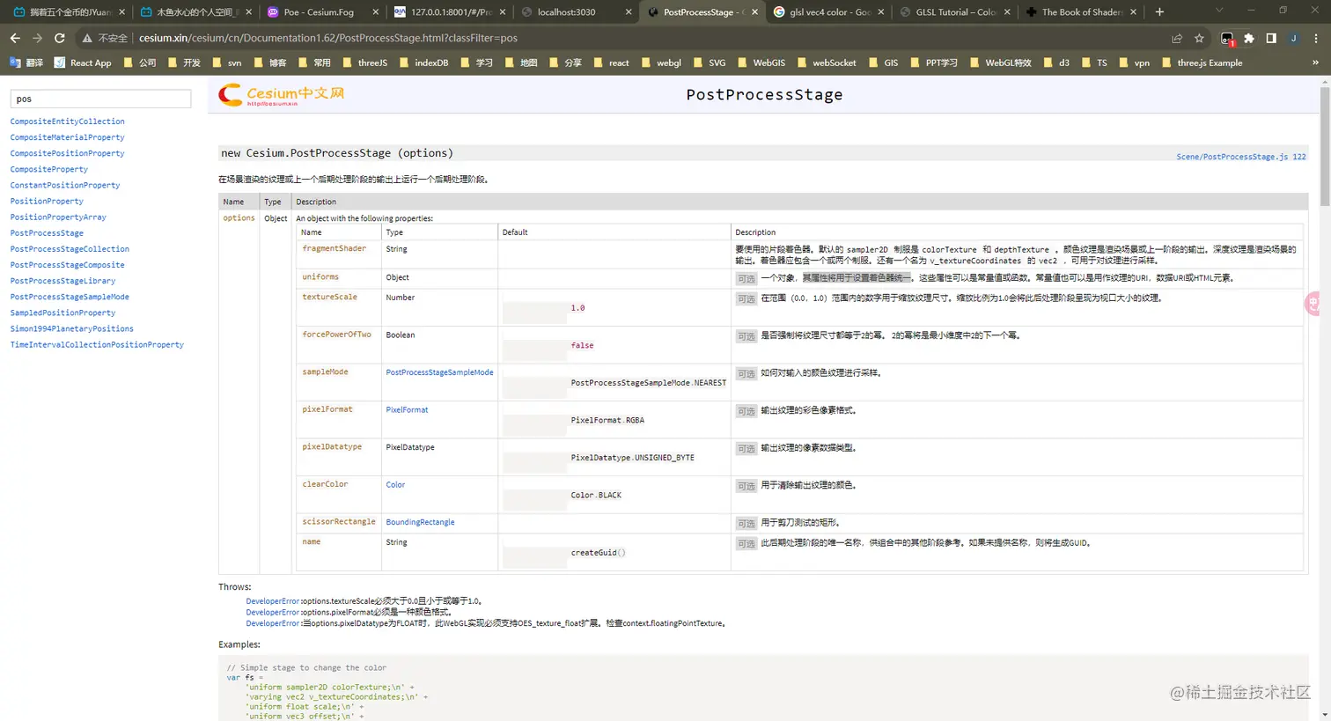Open the React App bookmark
The image size is (1331, 721).
(83, 63)
